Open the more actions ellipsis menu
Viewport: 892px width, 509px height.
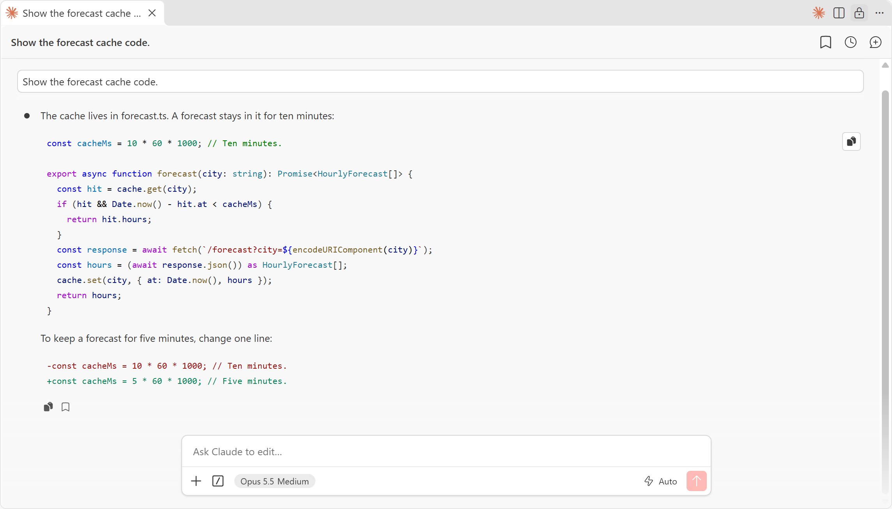coord(880,13)
